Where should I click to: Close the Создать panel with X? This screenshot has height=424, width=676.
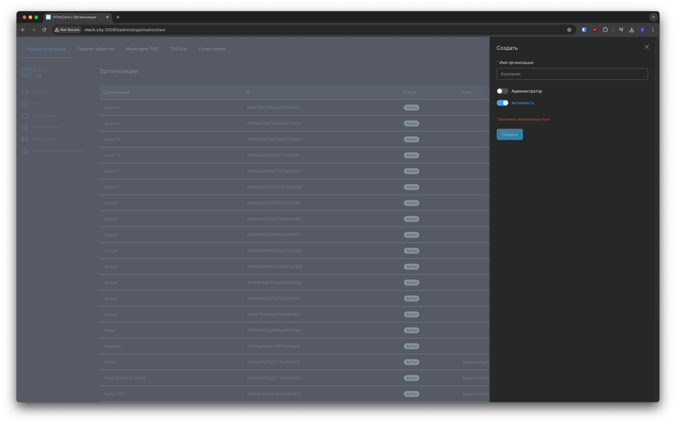click(647, 47)
